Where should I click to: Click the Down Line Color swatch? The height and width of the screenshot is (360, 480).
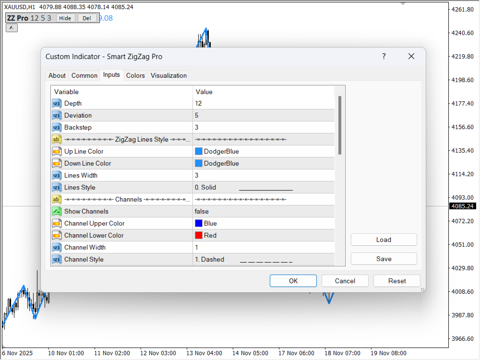[x=199, y=164]
